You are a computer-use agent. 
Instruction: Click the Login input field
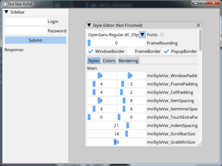pyautogui.click(x=26, y=21)
